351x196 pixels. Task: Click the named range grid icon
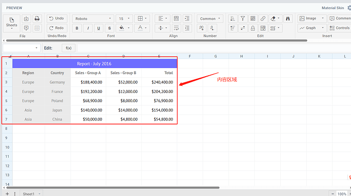(x=253, y=19)
